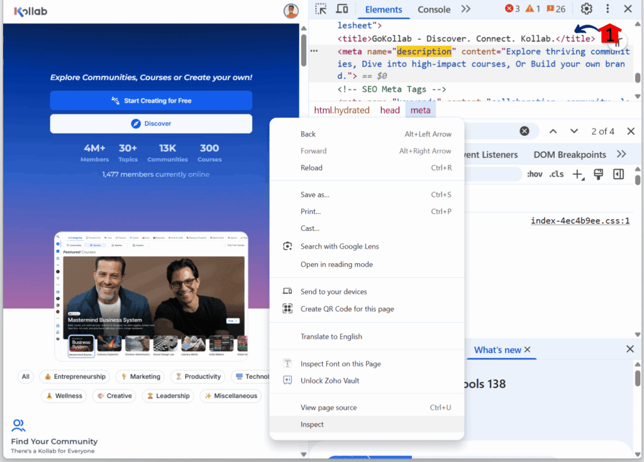Viewport: 644px width, 462px height.
Task: Open the Event Listeners tab
Action: pos(491,155)
